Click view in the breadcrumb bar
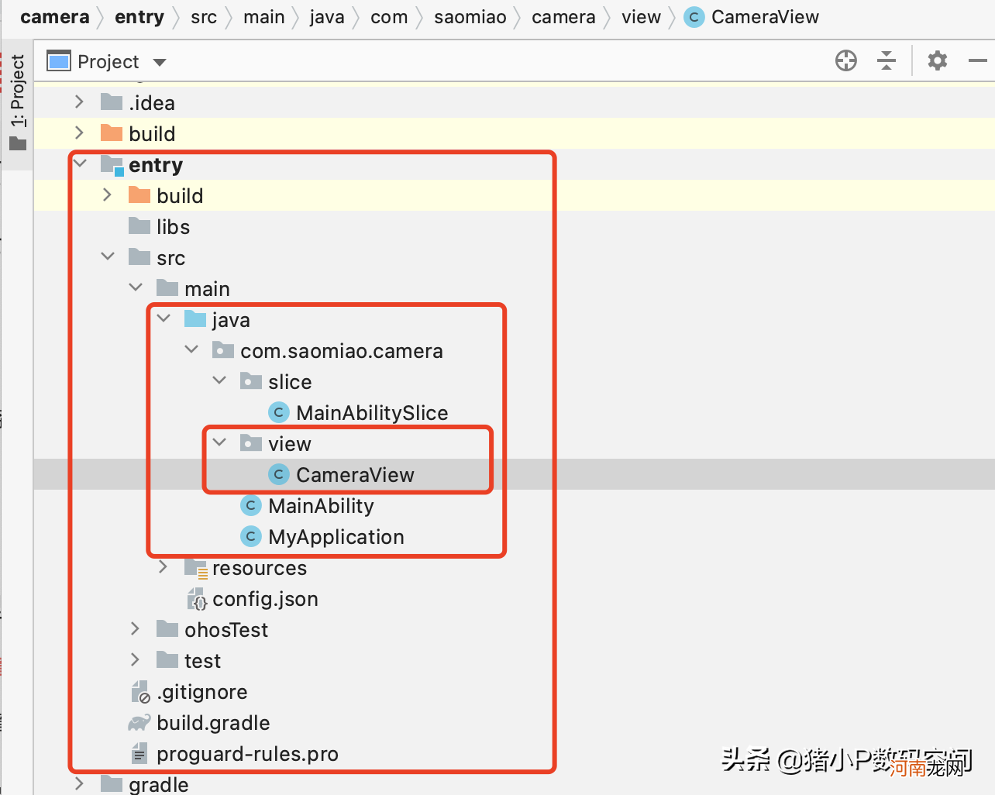 pos(641,17)
